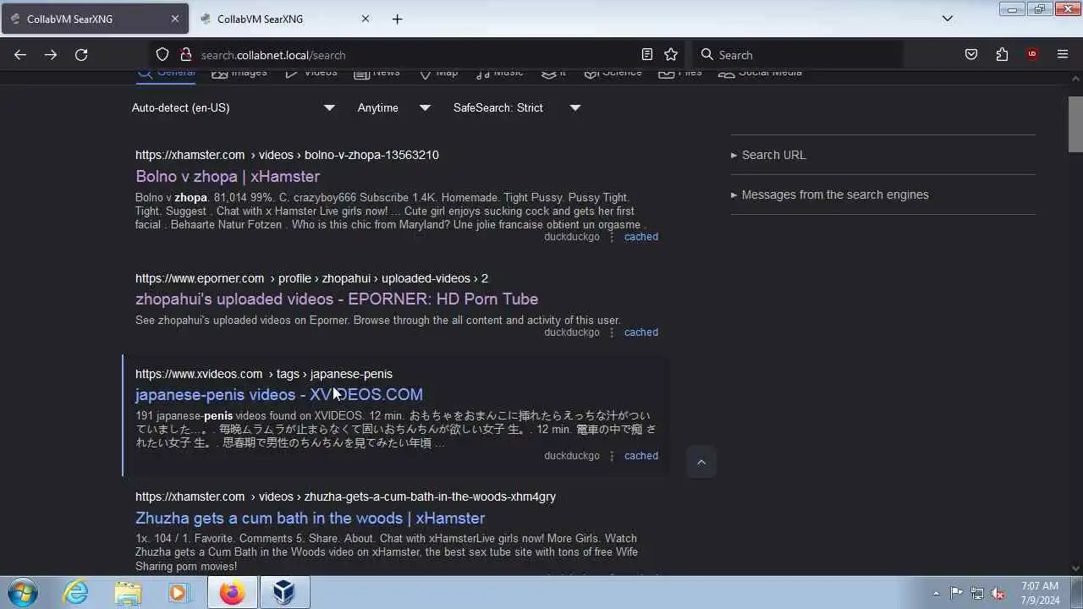
Task: Open the Extensions puzzle icon
Action: [1002, 54]
